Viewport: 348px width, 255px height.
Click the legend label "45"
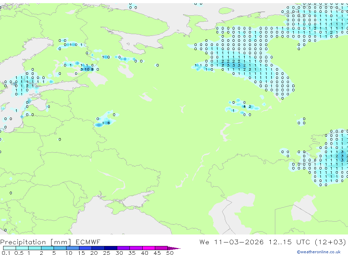click(157, 253)
